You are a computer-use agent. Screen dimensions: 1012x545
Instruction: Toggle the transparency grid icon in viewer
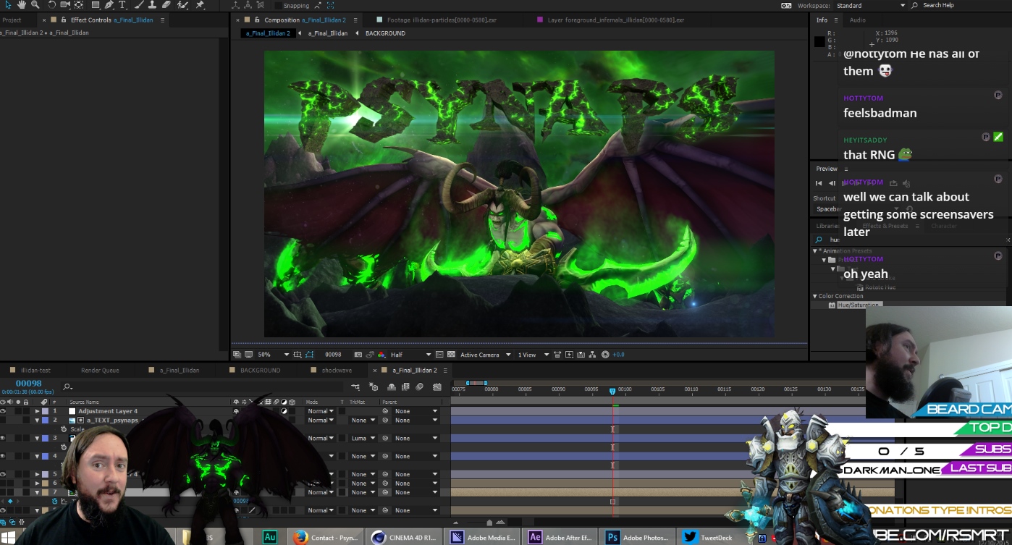tap(451, 355)
